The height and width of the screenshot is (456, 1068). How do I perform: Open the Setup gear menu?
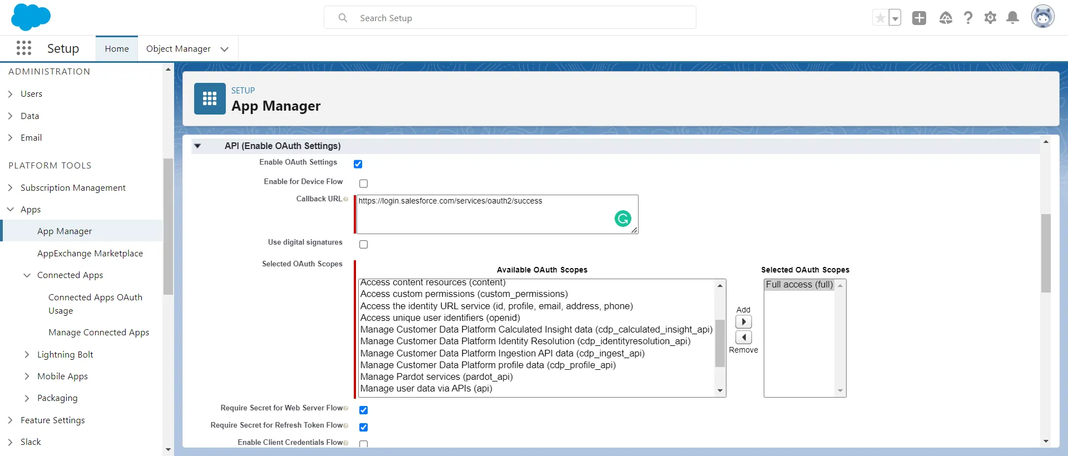tap(990, 18)
